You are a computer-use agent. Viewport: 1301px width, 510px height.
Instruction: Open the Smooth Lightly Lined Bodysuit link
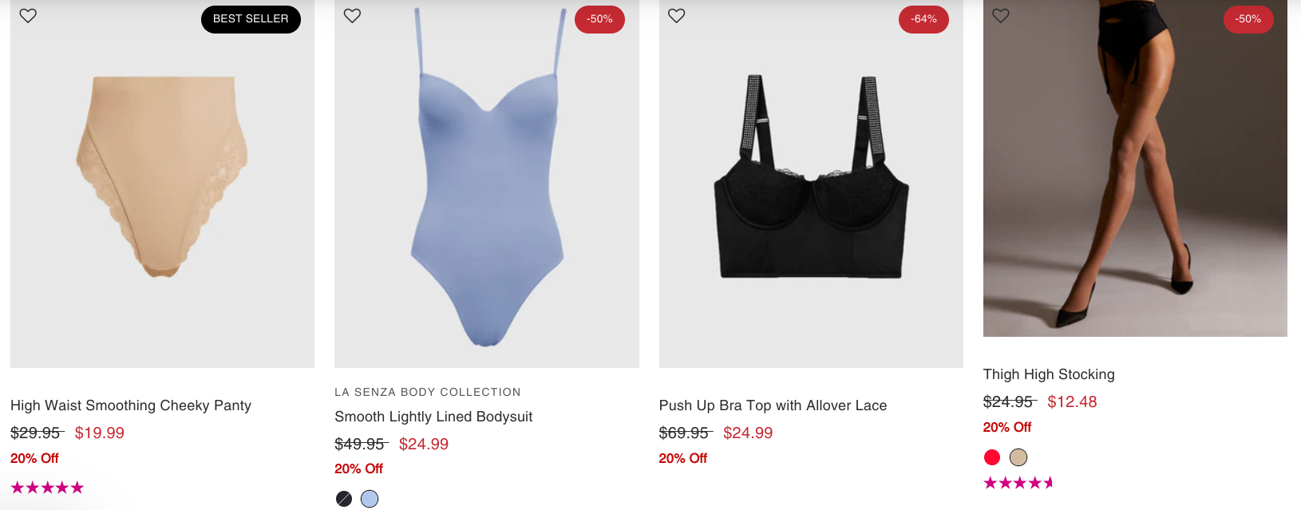433,417
